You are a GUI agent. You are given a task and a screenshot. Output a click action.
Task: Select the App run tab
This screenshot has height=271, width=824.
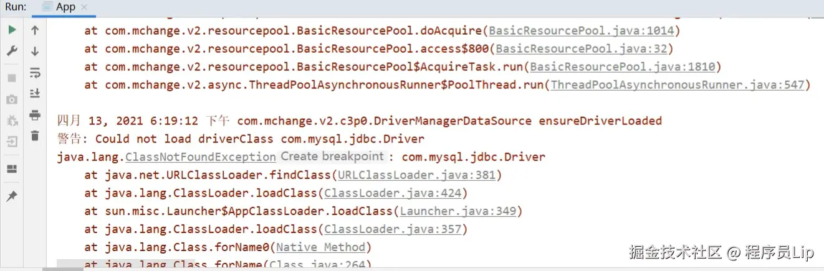(x=64, y=7)
